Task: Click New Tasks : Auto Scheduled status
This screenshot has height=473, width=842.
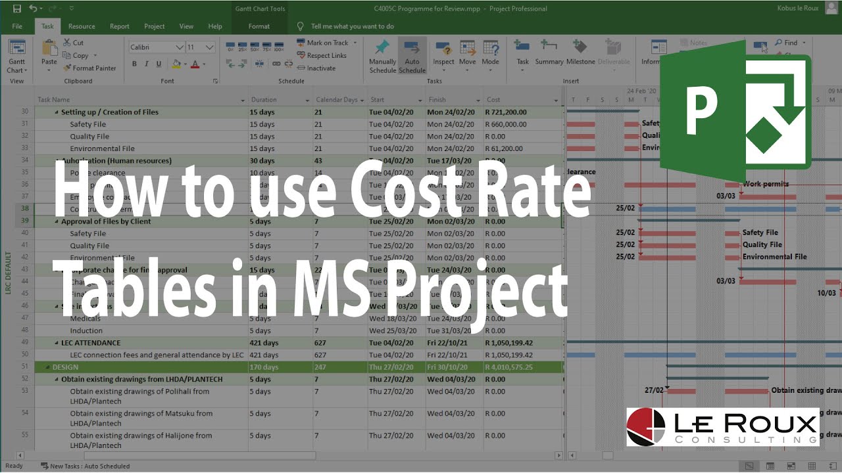Action: click(85, 466)
